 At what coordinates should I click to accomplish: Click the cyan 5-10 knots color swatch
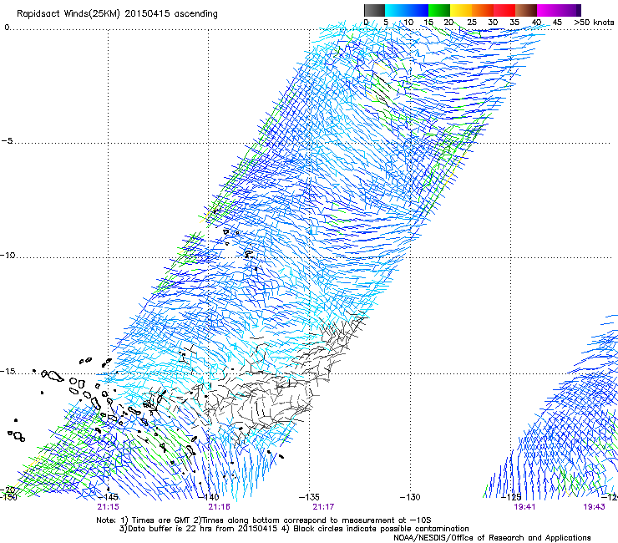pyautogui.click(x=396, y=10)
